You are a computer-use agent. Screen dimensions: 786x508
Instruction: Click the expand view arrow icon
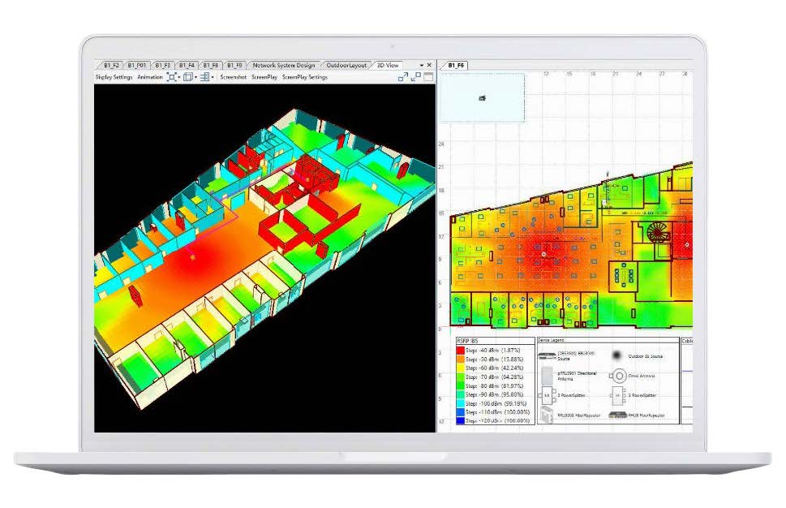403,77
